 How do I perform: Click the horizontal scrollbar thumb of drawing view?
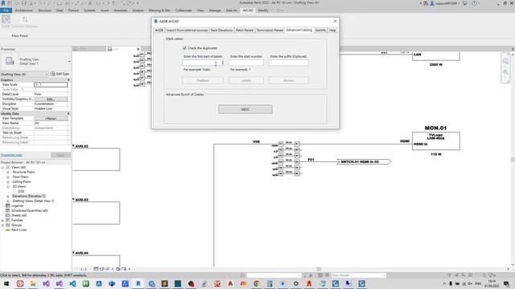click(x=319, y=269)
